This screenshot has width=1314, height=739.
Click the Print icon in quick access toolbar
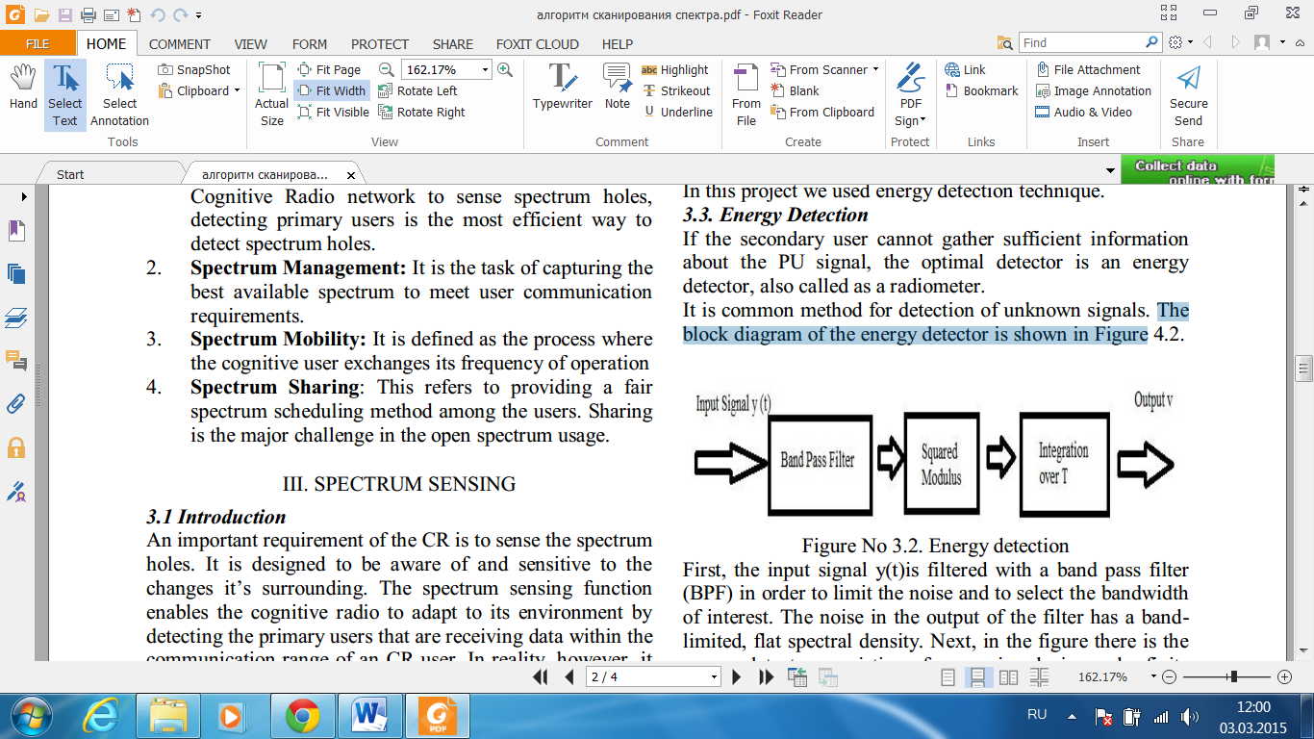point(88,14)
